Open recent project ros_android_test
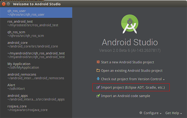Image resolution: width=187 pixels, height=118 pixels. coord(36,23)
